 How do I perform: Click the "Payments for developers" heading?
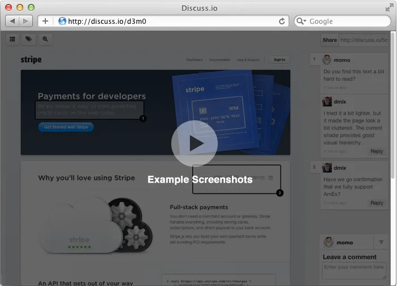[x=92, y=96]
